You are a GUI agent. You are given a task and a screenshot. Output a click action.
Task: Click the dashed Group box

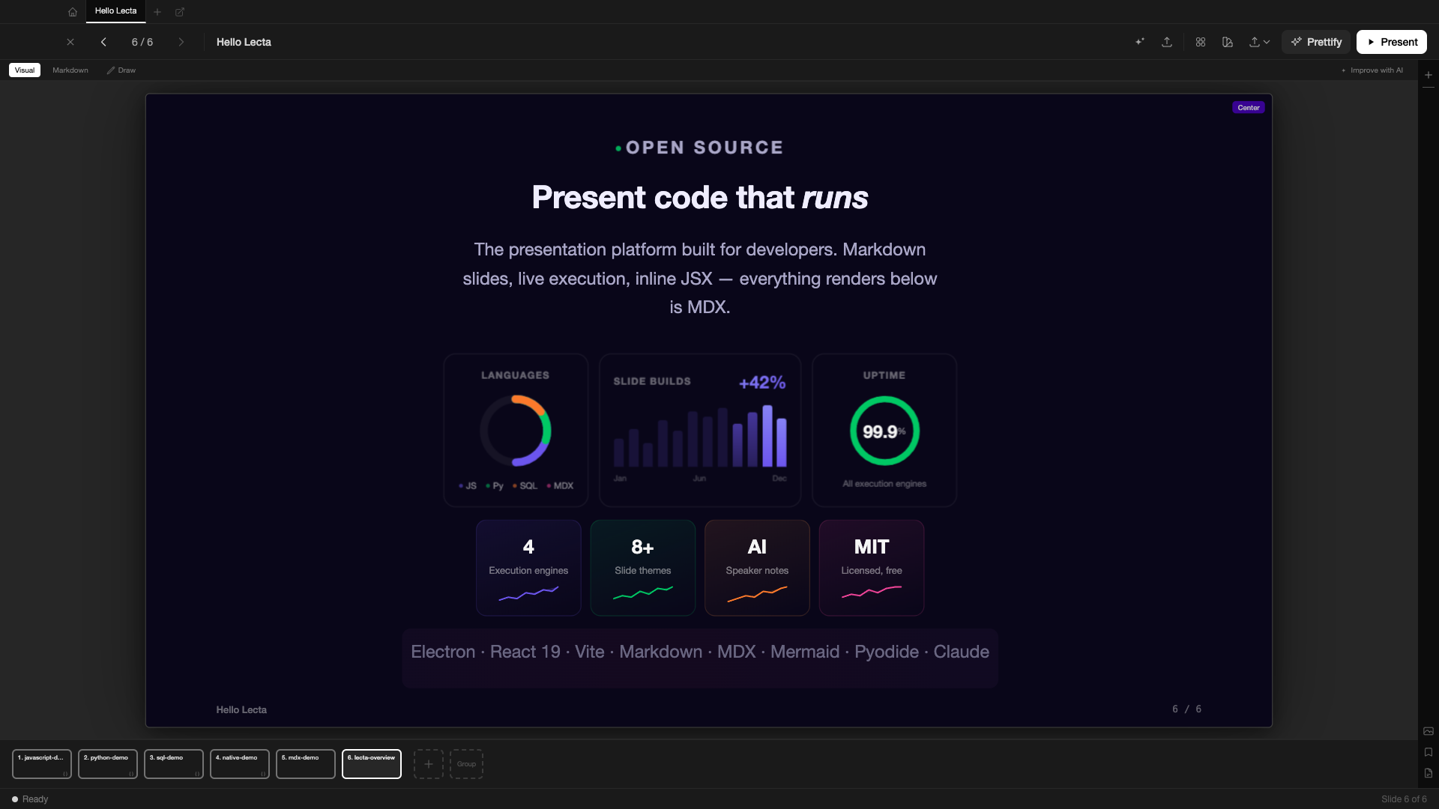[466, 764]
